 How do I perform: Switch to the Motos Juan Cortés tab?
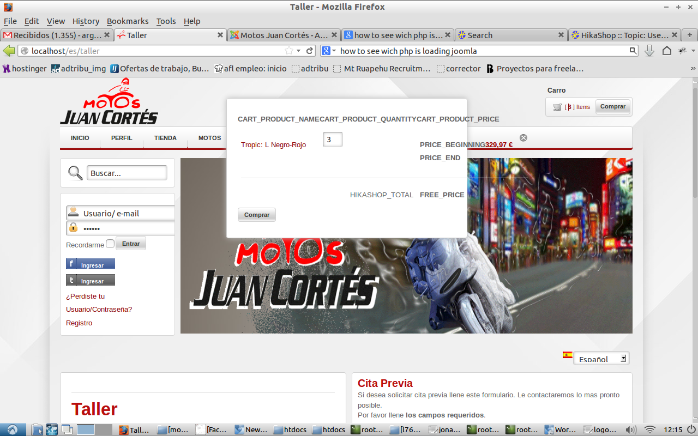pyautogui.click(x=284, y=35)
